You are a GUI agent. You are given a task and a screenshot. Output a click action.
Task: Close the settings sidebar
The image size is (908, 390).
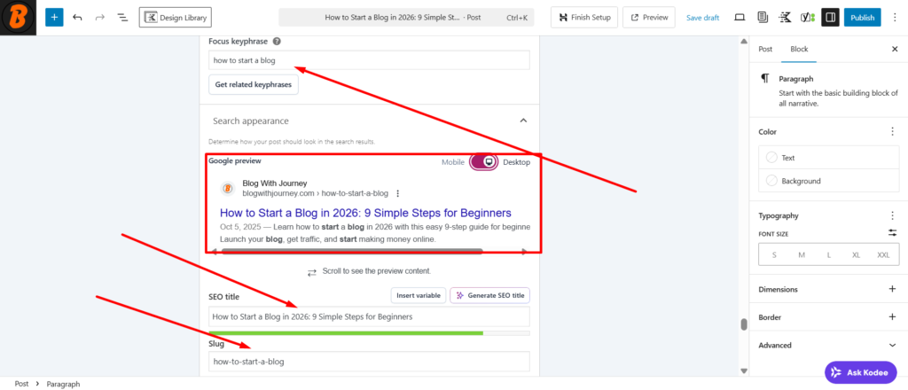click(x=894, y=49)
